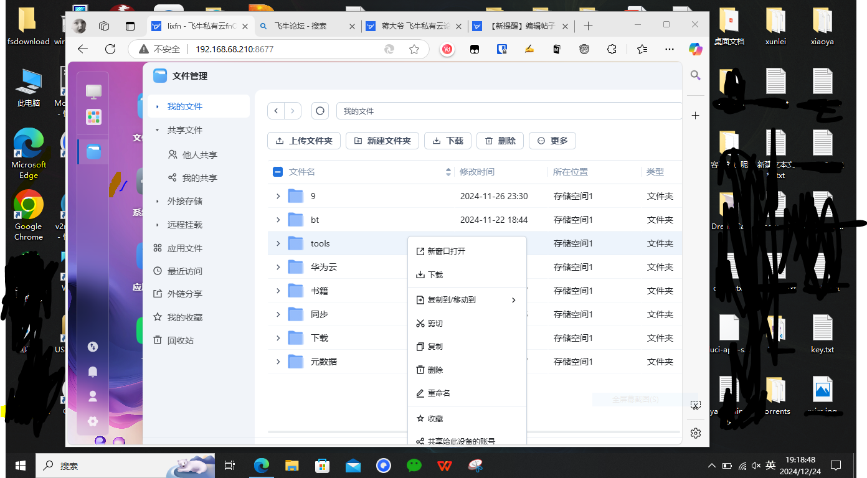Image resolution: width=867 pixels, height=478 pixels.
Task: Choose 收藏 in the context menu
Action: point(467,419)
